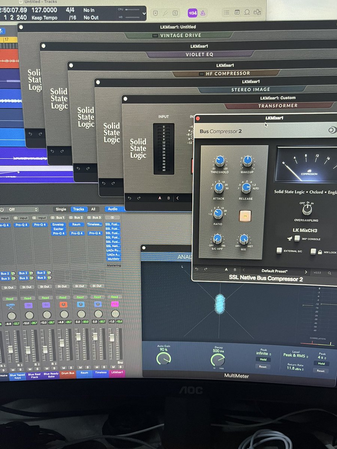Enable the EXTERNAL S/C button
Viewport: 337px width, 449px height.
pos(279,251)
